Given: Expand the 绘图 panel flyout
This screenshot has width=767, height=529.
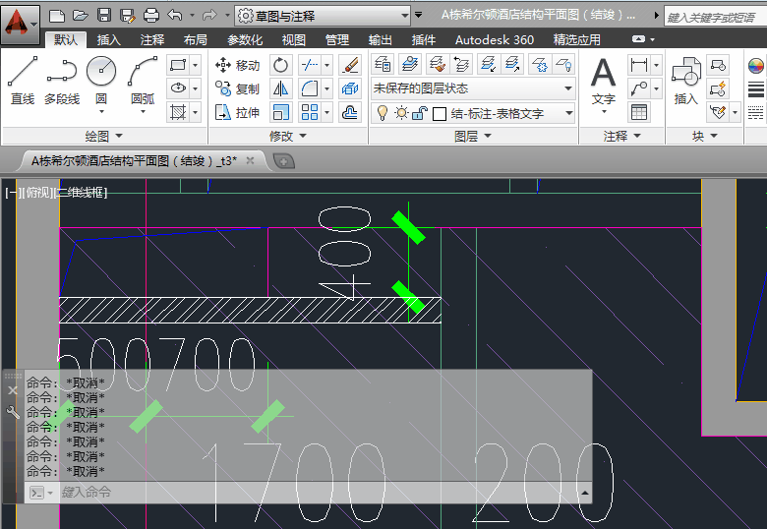Looking at the screenshot, I should pyautogui.click(x=103, y=136).
